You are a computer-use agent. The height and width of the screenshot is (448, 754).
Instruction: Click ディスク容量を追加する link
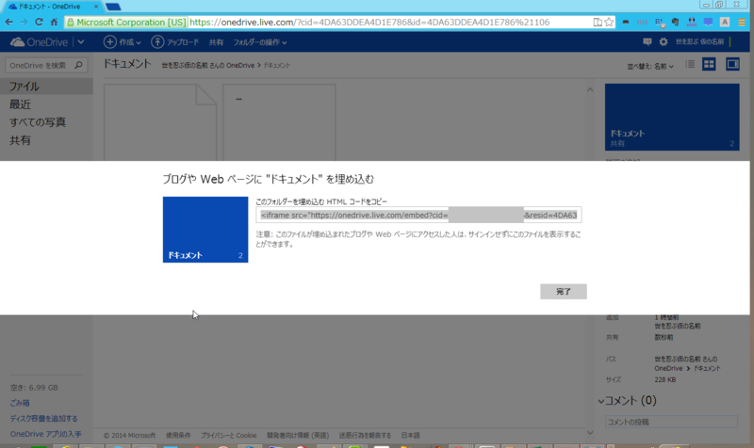pos(43,419)
